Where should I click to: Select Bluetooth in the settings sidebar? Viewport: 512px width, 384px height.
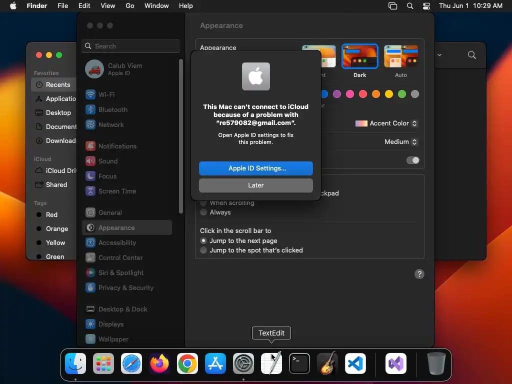127,109
